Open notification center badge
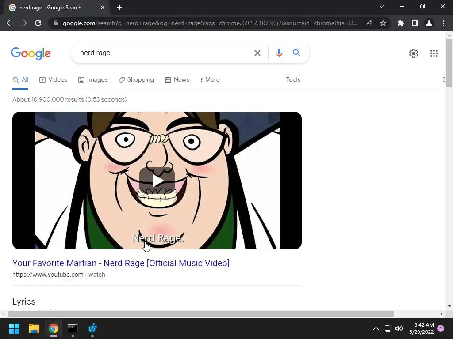Image resolution: width=453 pixels, height=339 pixels. [441, 328]
